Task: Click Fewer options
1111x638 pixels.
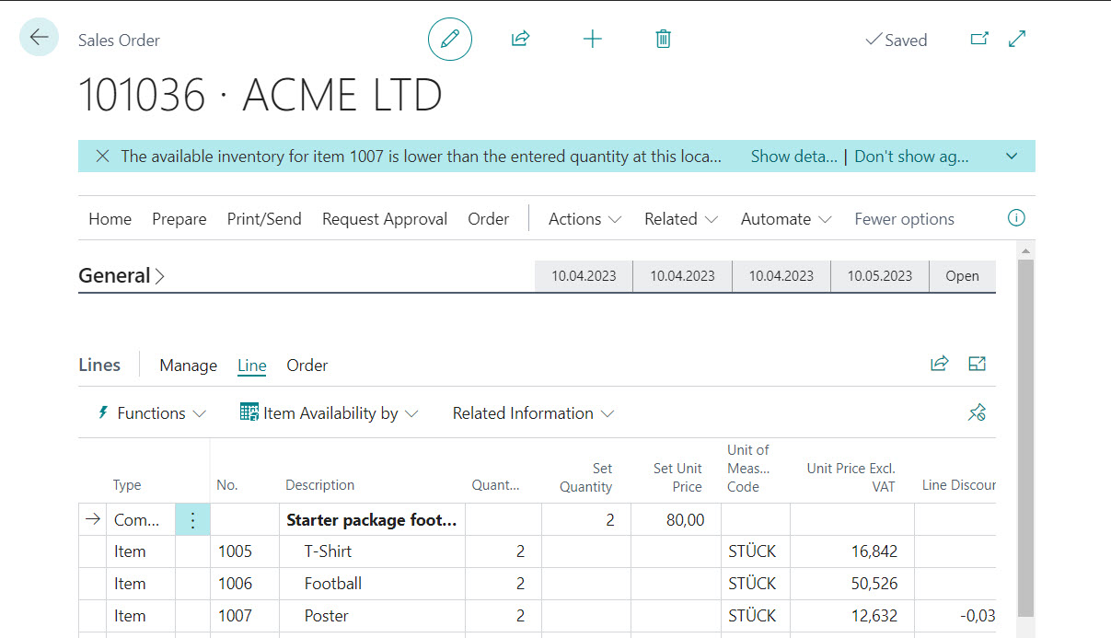Action: 904,219
